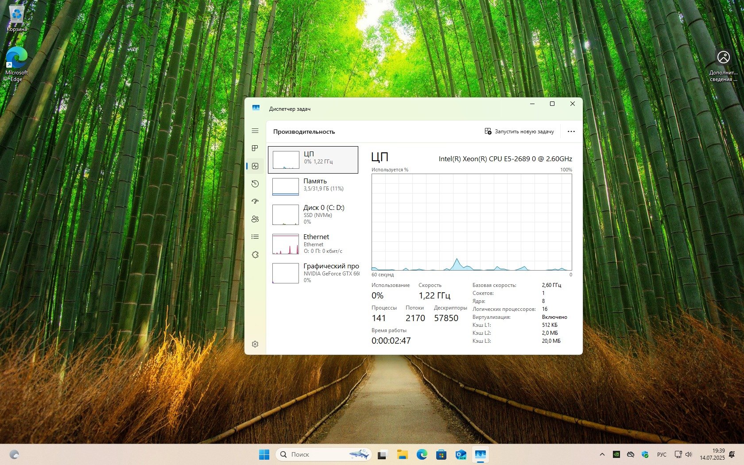Open Startup apps page icon
Image resolution: width=744 pixels, height=465 pixels.
255,201
